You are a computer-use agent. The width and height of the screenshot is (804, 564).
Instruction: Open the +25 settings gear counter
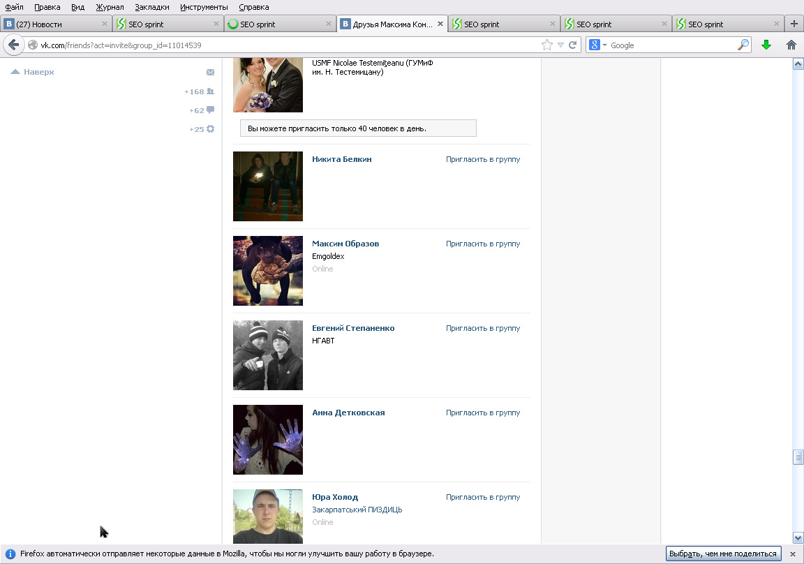202,129
